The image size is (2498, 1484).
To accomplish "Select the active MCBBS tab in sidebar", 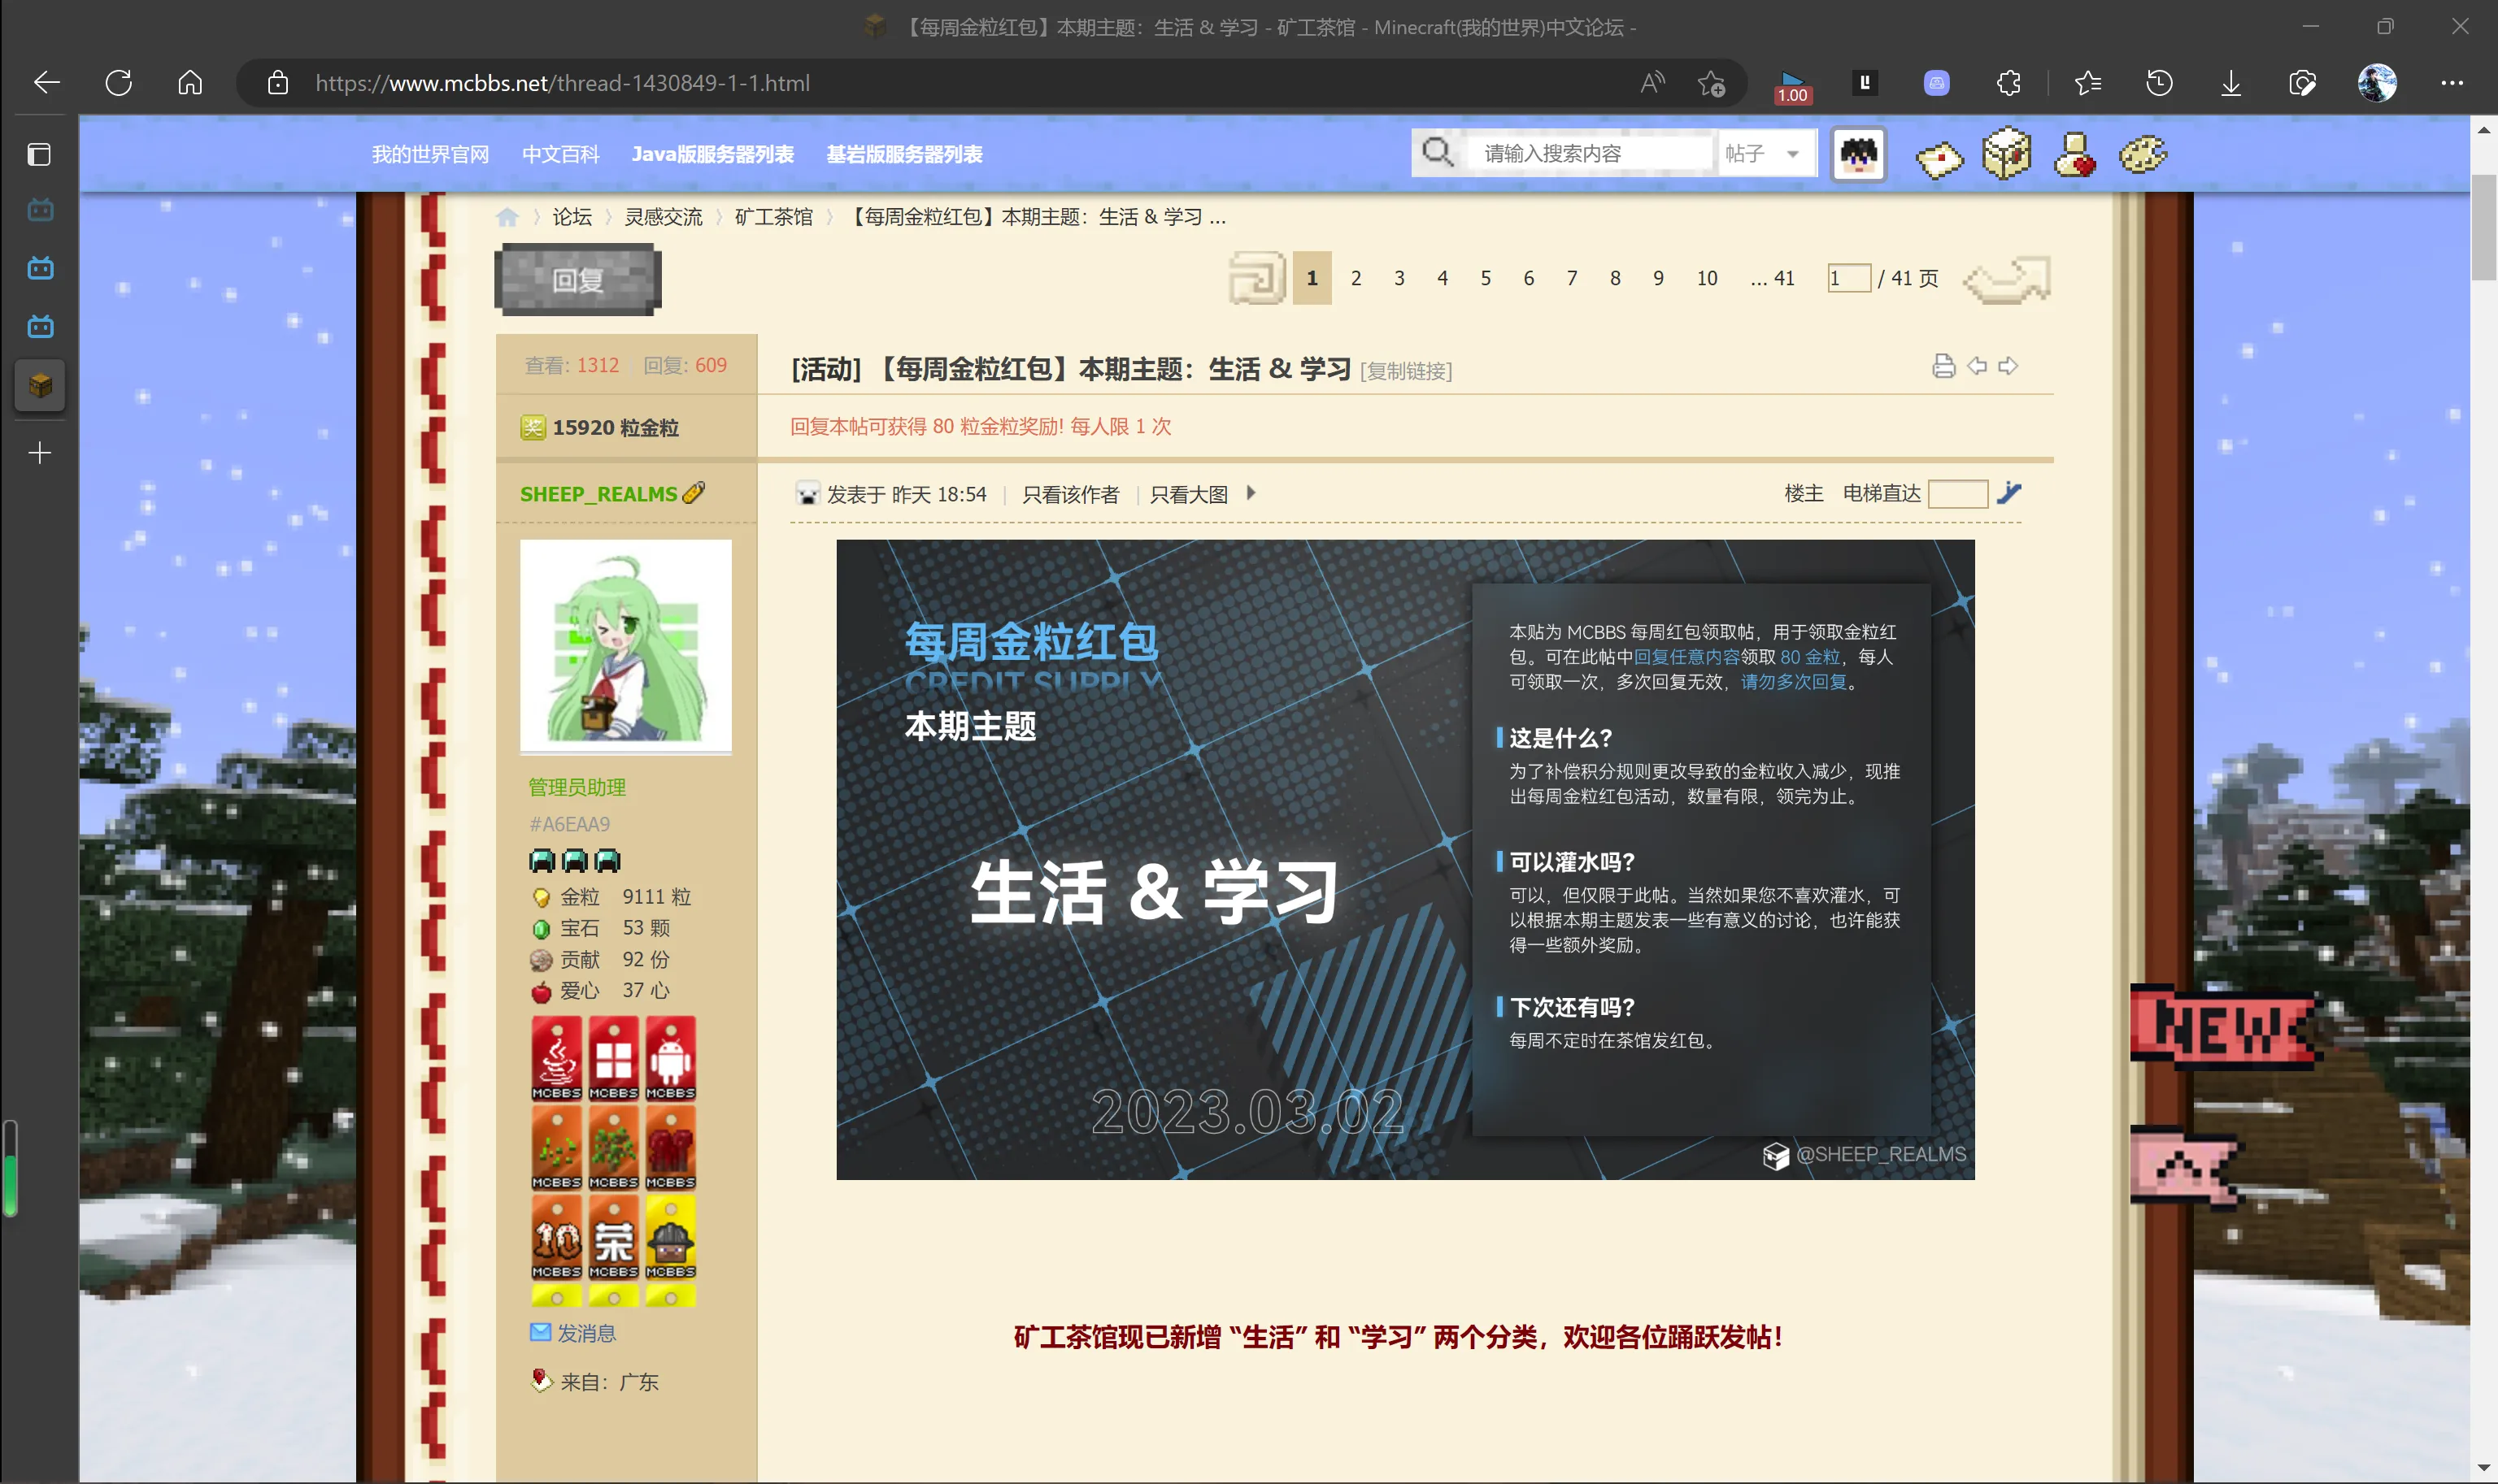I will 40,385.
